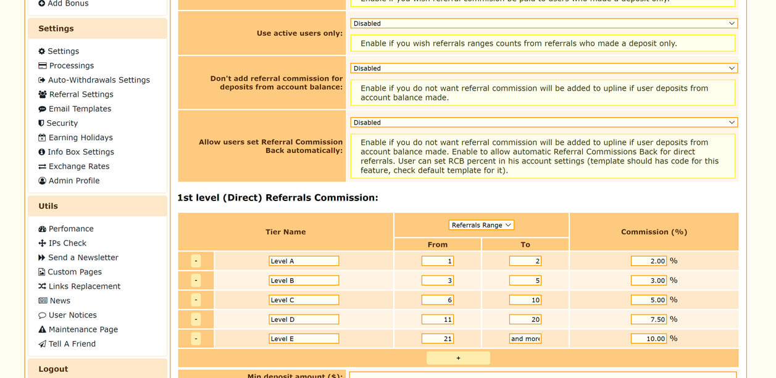Open Email Templates link
Image resolution: width=776 pixels, height=378 pixels.
tap(80, 109)
